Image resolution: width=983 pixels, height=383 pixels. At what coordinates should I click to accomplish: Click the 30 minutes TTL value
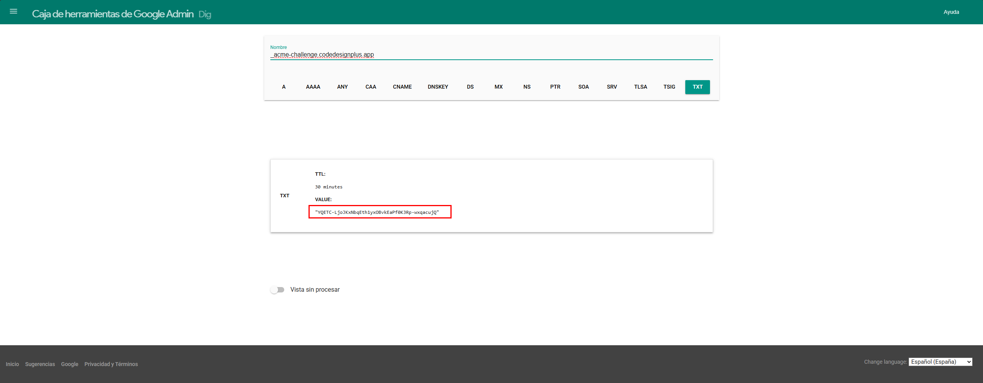(x=329, y=187)
